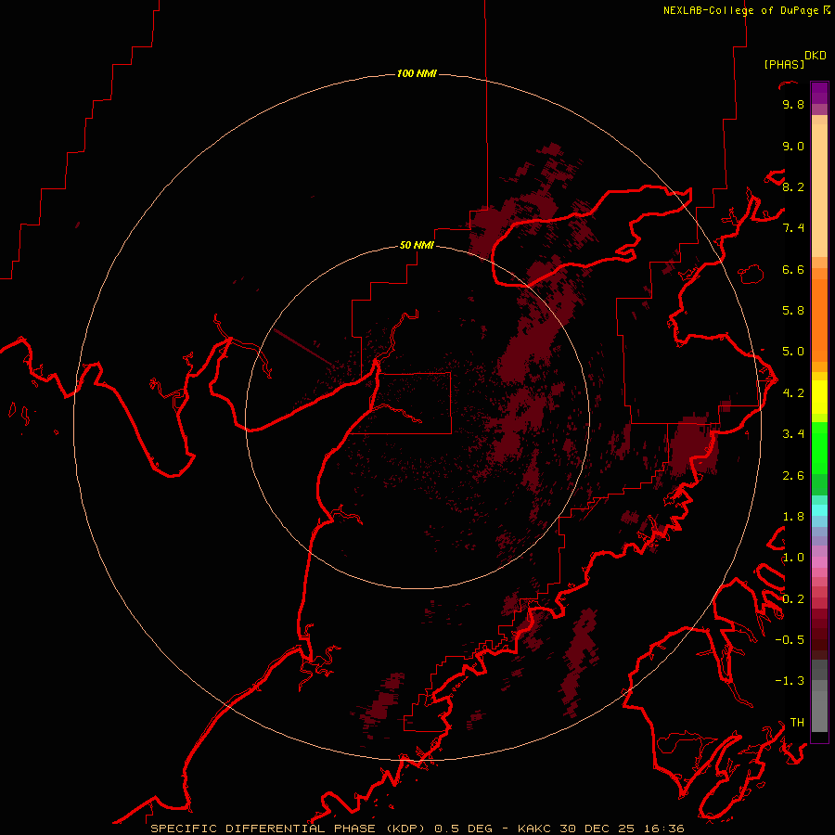Click the 2.6 value on the color scale
The height and width of the screenshot is (835, 835).
pos(793,476)
